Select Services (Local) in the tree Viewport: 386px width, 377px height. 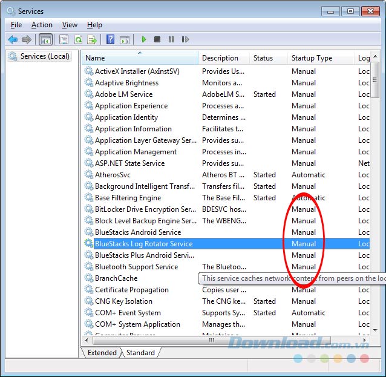coord(45,56)
